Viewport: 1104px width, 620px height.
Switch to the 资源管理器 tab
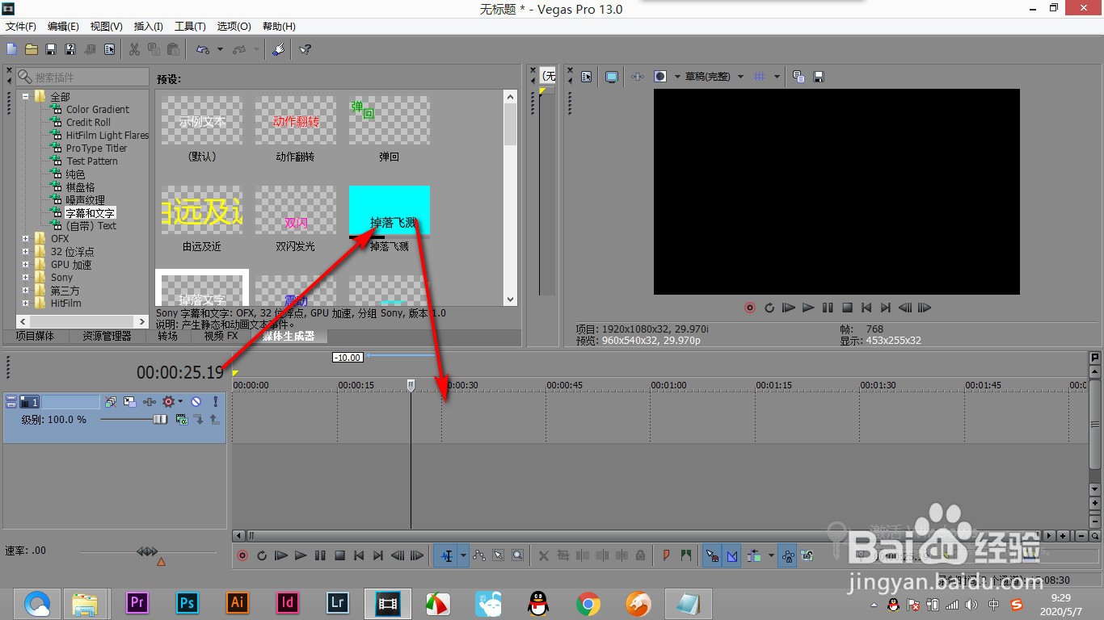click(107, 336)
